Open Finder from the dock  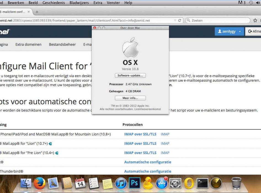(x=26, y=183)
